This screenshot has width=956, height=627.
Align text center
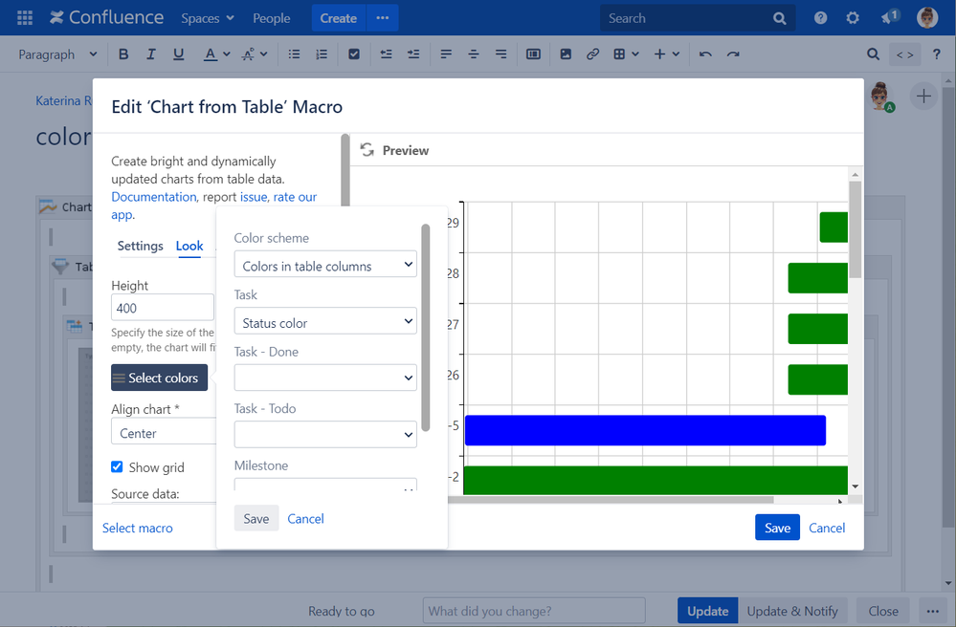click(x=473, y=54)
